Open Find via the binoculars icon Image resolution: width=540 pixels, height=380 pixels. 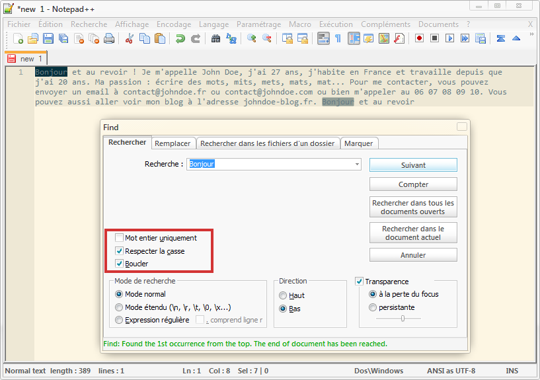point(215,38)
